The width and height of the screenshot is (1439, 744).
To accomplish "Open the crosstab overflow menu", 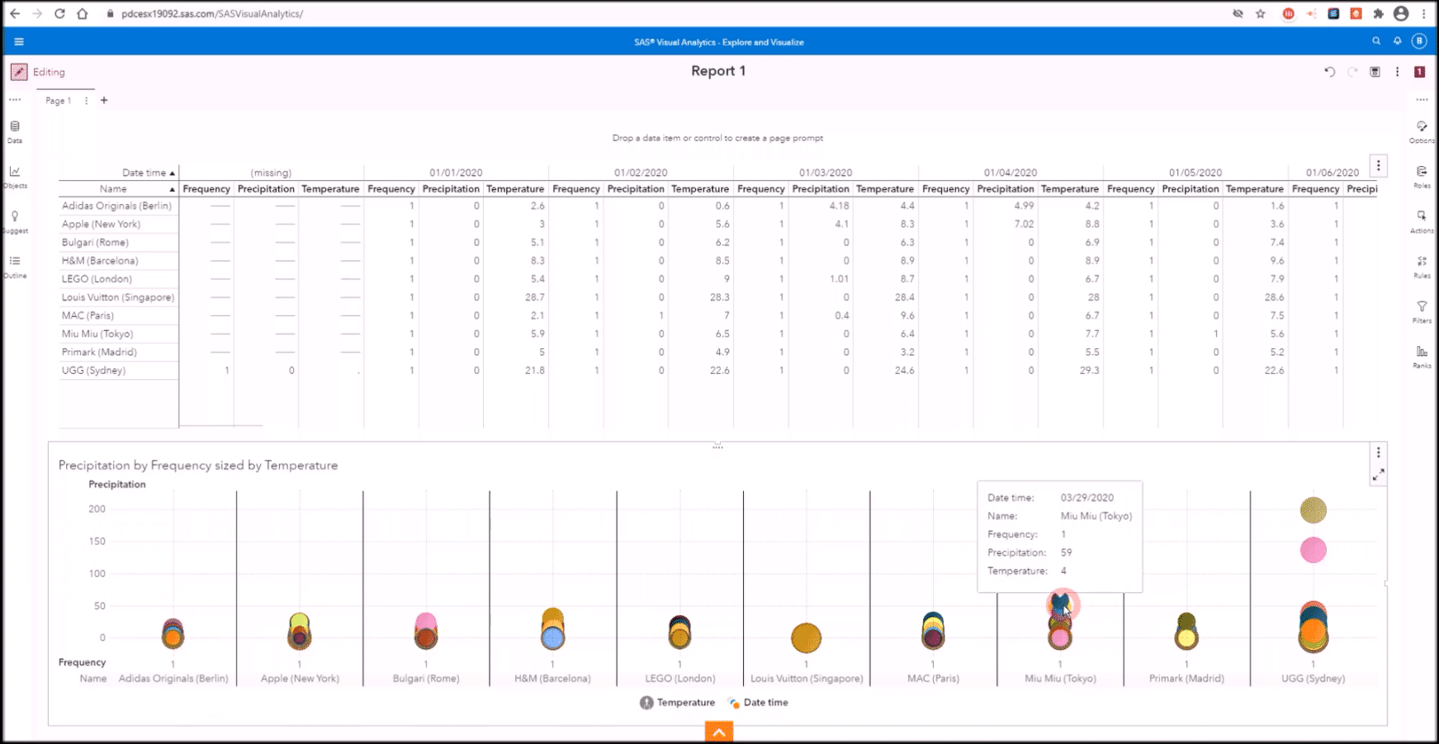I will point(1377,165).
